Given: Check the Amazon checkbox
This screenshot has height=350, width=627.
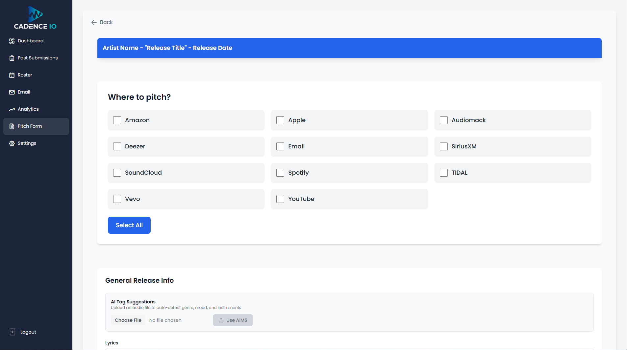Looking at the screenshot, I should pyautogui.click(x=117, y=120).
